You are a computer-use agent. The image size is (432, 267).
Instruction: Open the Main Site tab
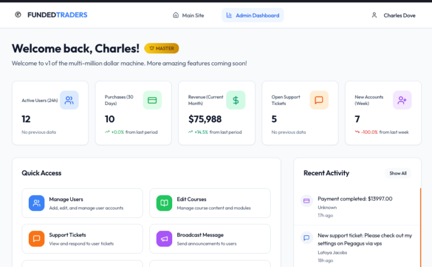[x=188, y=15]
